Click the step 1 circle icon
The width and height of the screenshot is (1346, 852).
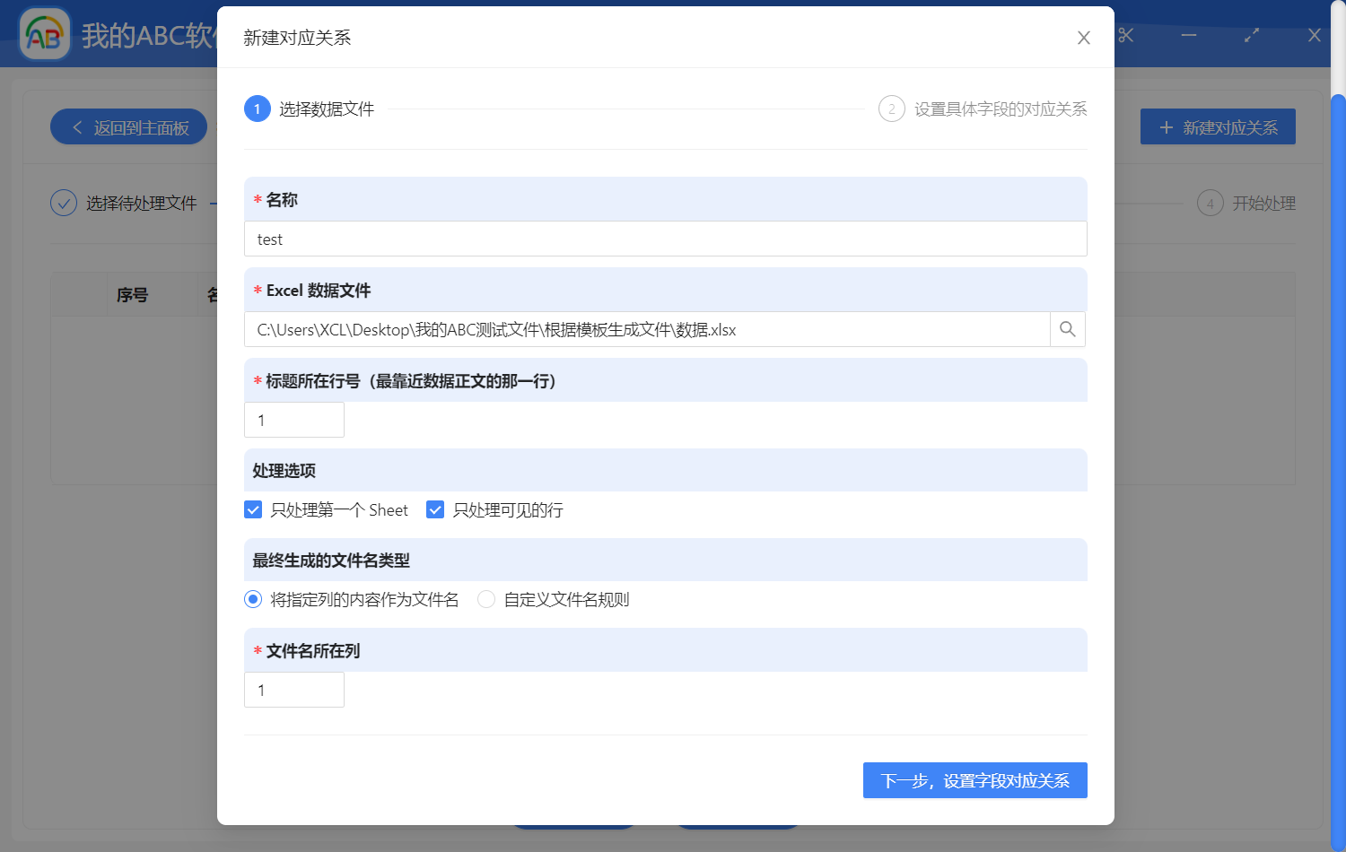coord(258,109)
